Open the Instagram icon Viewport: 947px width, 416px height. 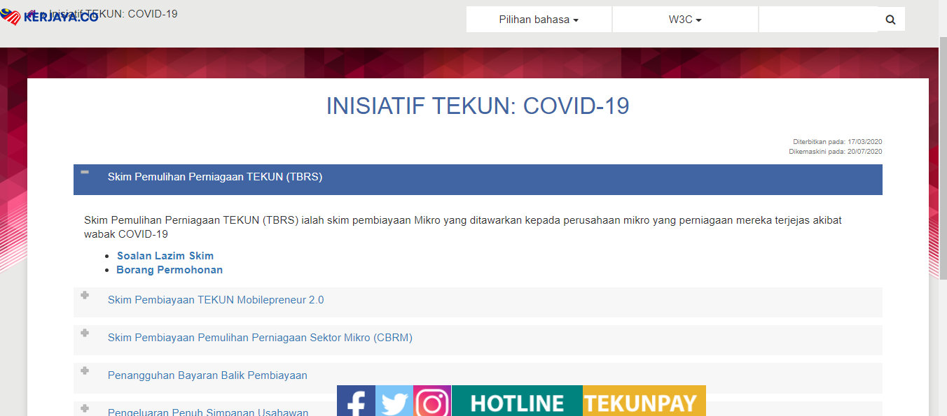tap(432, 401)
